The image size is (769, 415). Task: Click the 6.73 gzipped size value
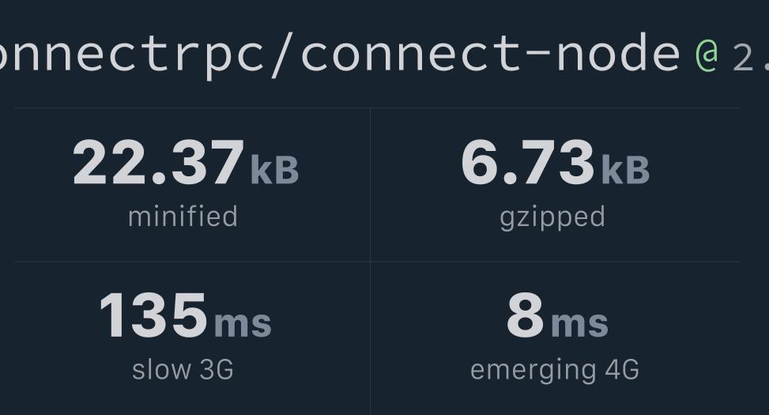click(528, 162)
